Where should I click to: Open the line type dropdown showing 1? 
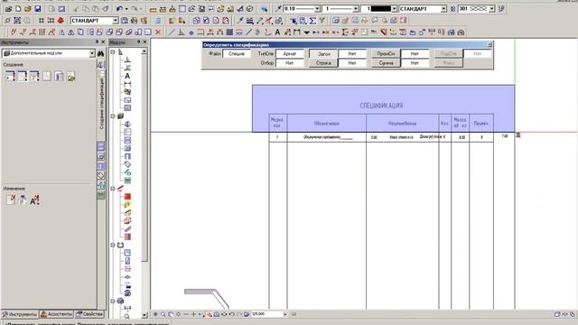click(355, 8)
